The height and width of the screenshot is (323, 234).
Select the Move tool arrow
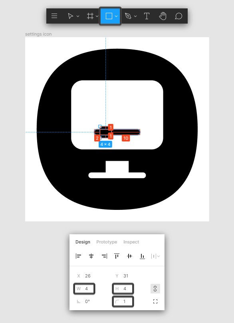click(x=70, y=16)
